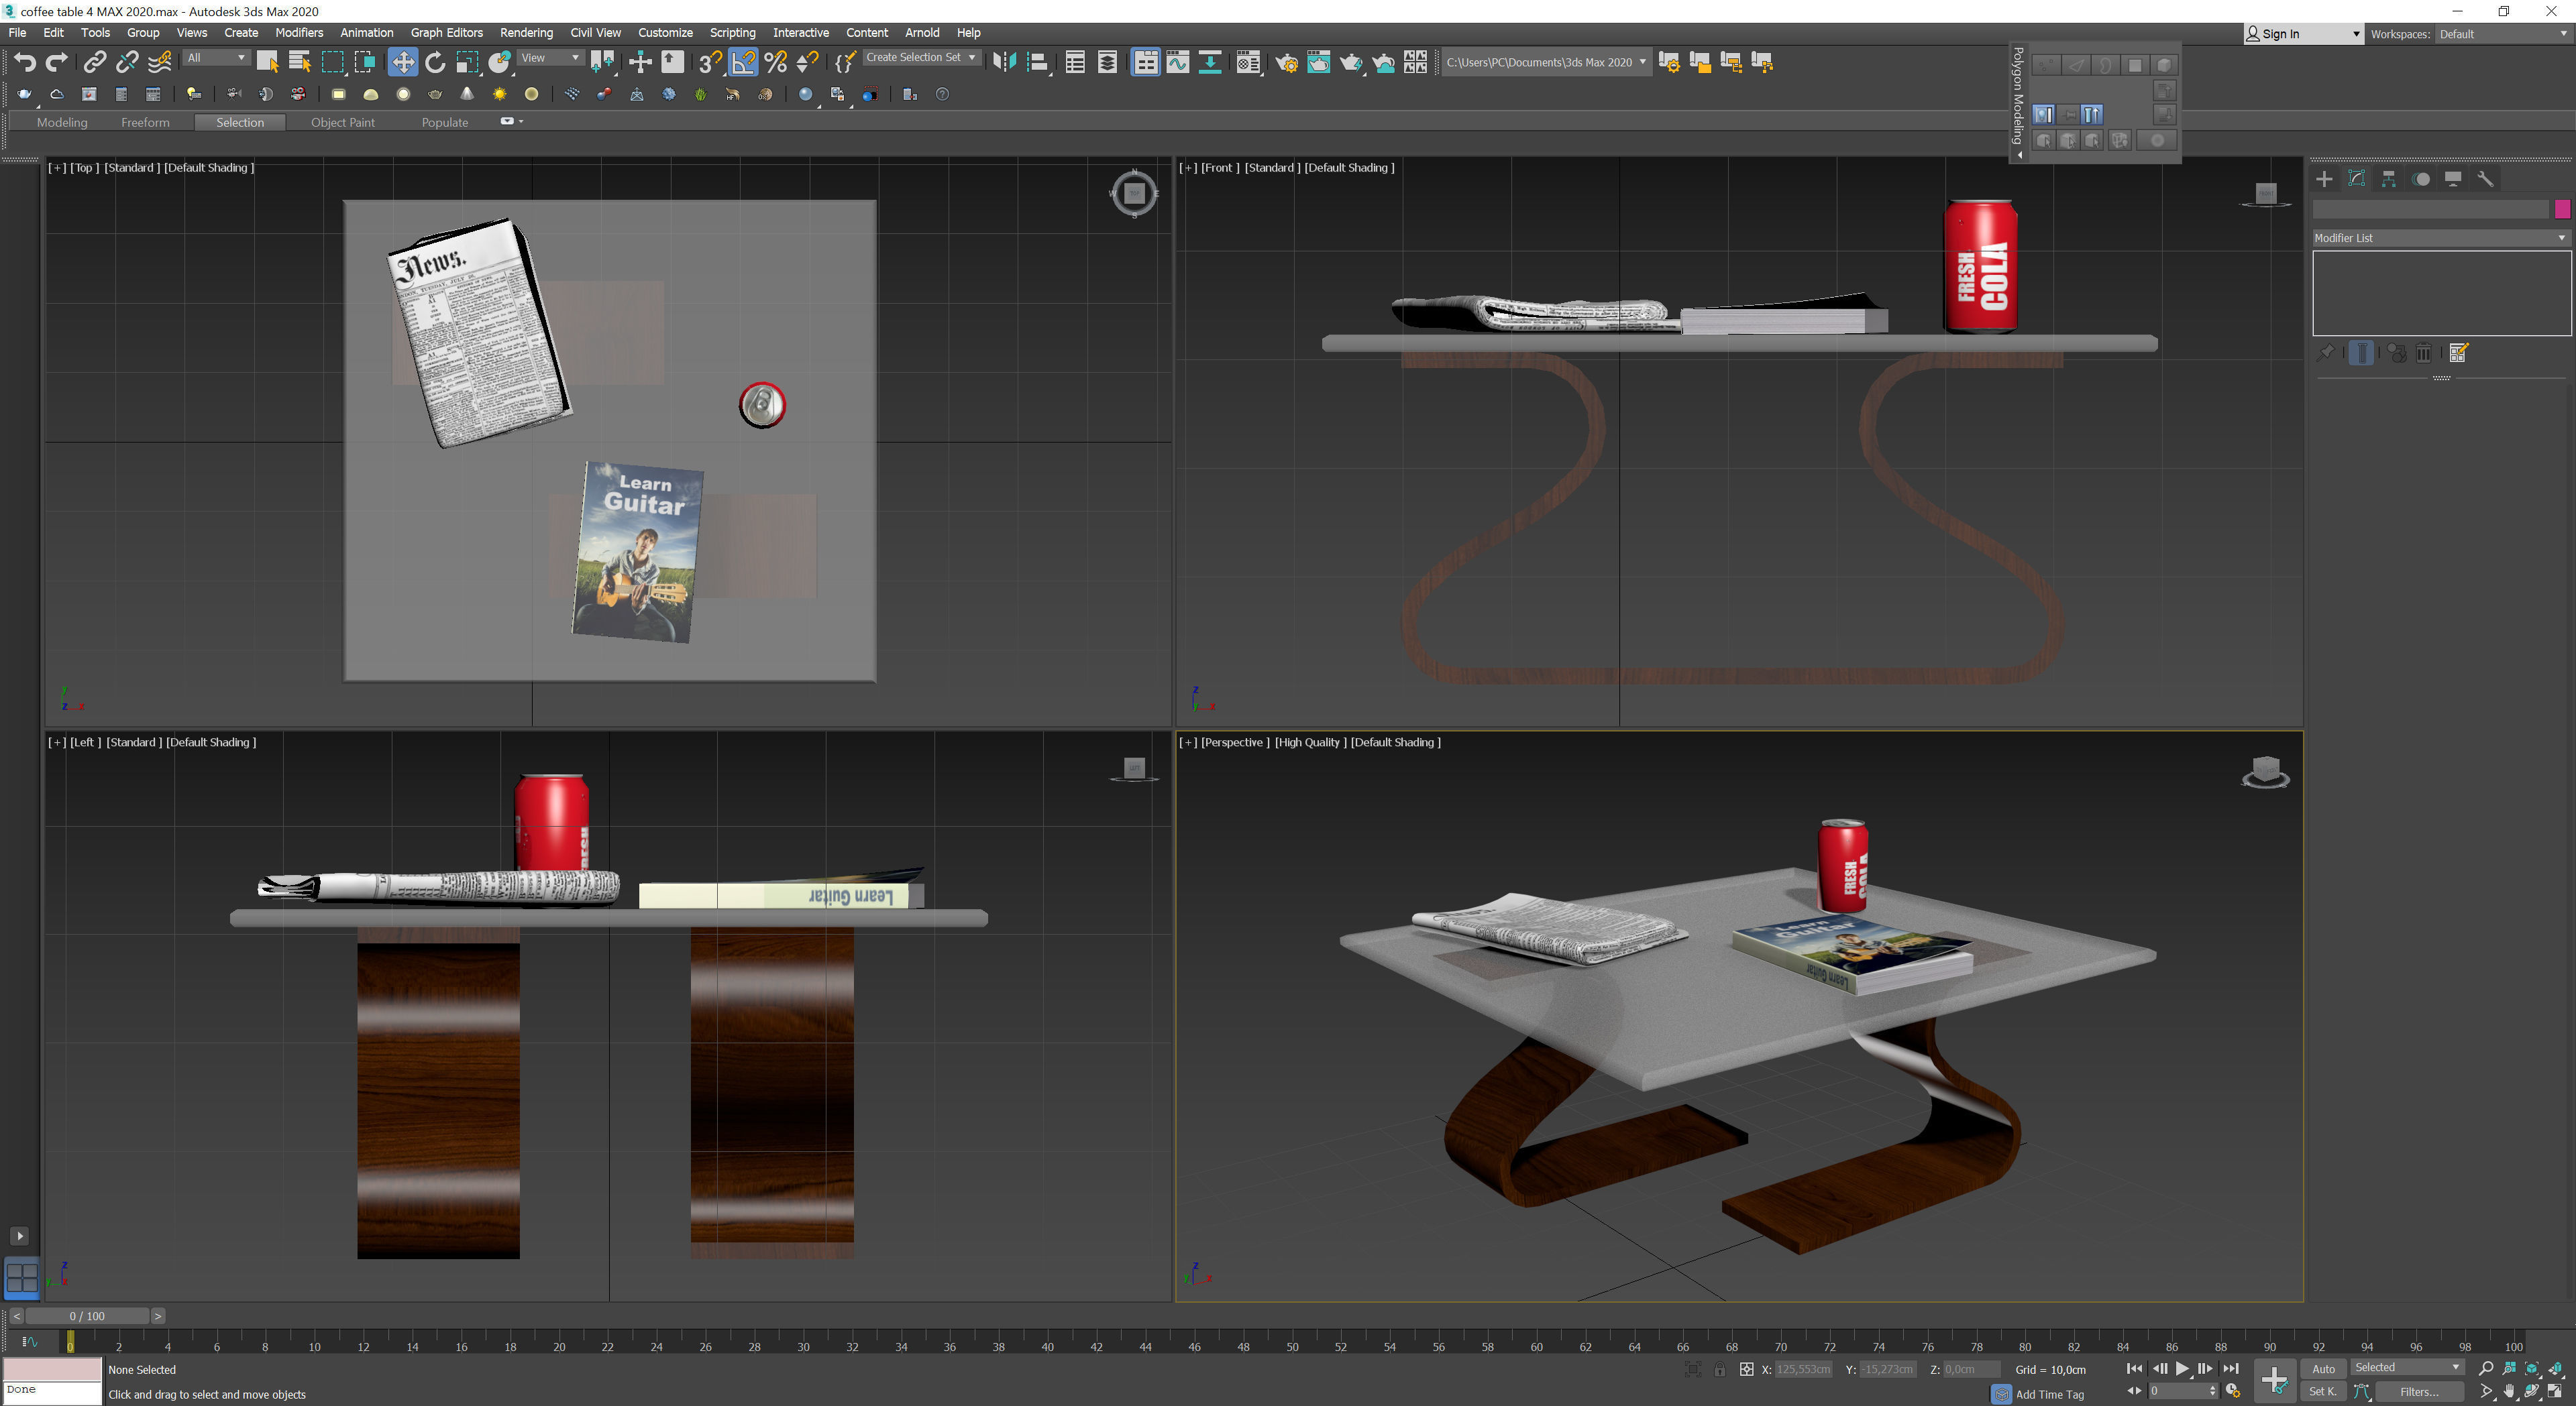Switch to the Freeform ribbon tab
Viewport: 2576px width, 1406px height.
[x=145, y=122]
